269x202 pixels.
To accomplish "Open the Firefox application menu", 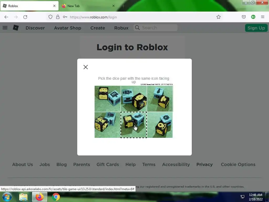I will click(x=263, y=17).
